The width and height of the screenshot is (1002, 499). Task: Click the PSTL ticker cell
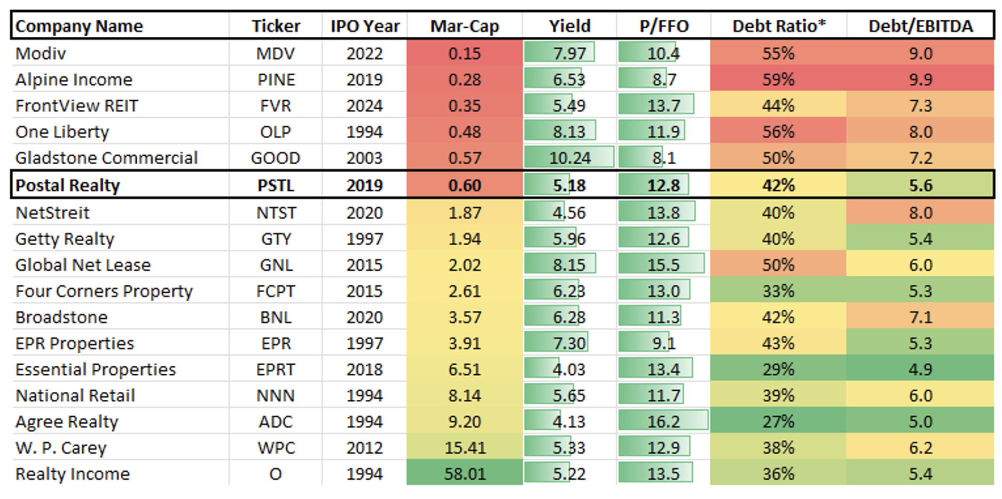(x=276, y=186)
